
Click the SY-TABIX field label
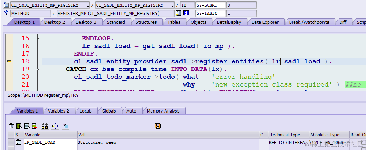click(211, 13)
